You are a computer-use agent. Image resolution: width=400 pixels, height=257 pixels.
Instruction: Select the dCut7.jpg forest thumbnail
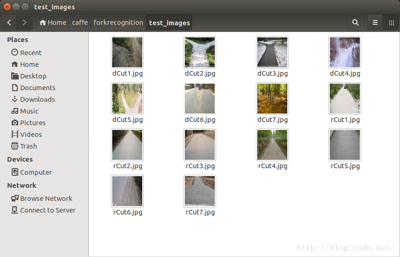272,99
